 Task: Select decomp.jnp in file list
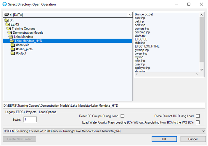pos(142,32)
